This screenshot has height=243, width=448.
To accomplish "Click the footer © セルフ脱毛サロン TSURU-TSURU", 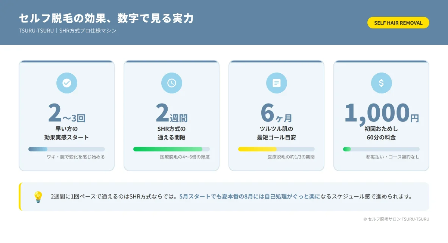I will coord(396,219).
